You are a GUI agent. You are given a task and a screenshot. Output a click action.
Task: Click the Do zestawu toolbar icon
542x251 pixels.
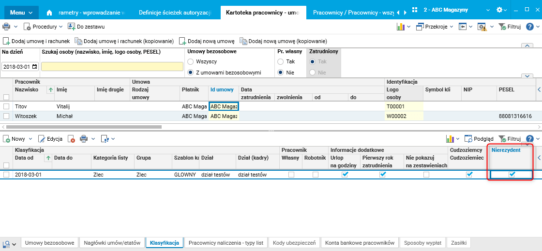(x=72, y=27)
